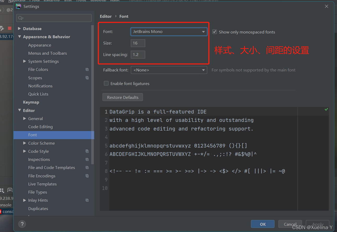The width and height of the screenshot is (337, 232).
Task: Click the red stop icon in the DataGrip window
Action: (x=10, y=28)
